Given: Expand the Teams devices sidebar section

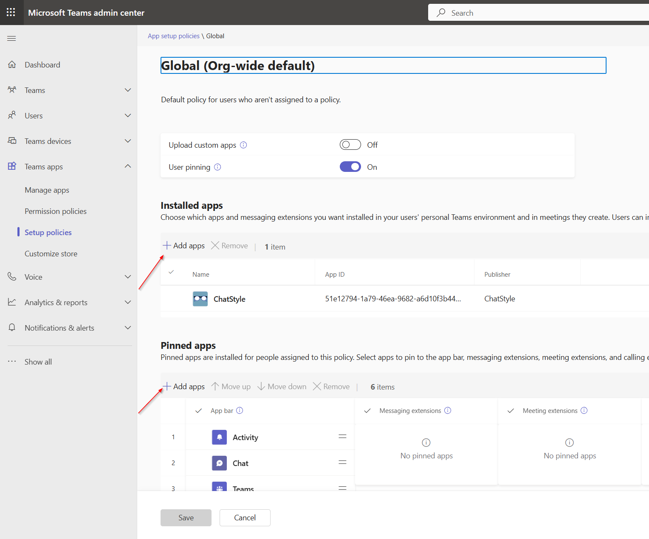Looking at the screenshot, I should (128, 141).
